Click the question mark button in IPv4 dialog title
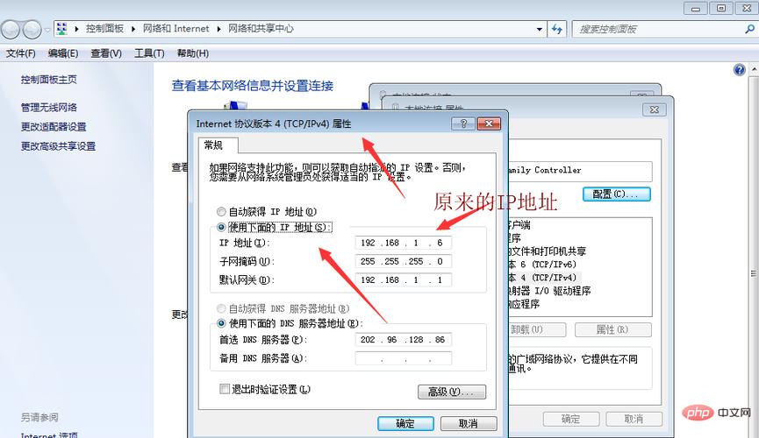759x438 pixels. point(462,124)
